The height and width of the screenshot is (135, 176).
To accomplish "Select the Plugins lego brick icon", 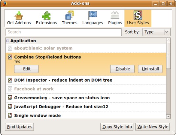I will (x=115, y=15).
